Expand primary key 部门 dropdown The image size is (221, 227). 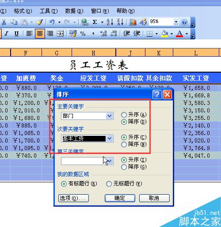110,116
